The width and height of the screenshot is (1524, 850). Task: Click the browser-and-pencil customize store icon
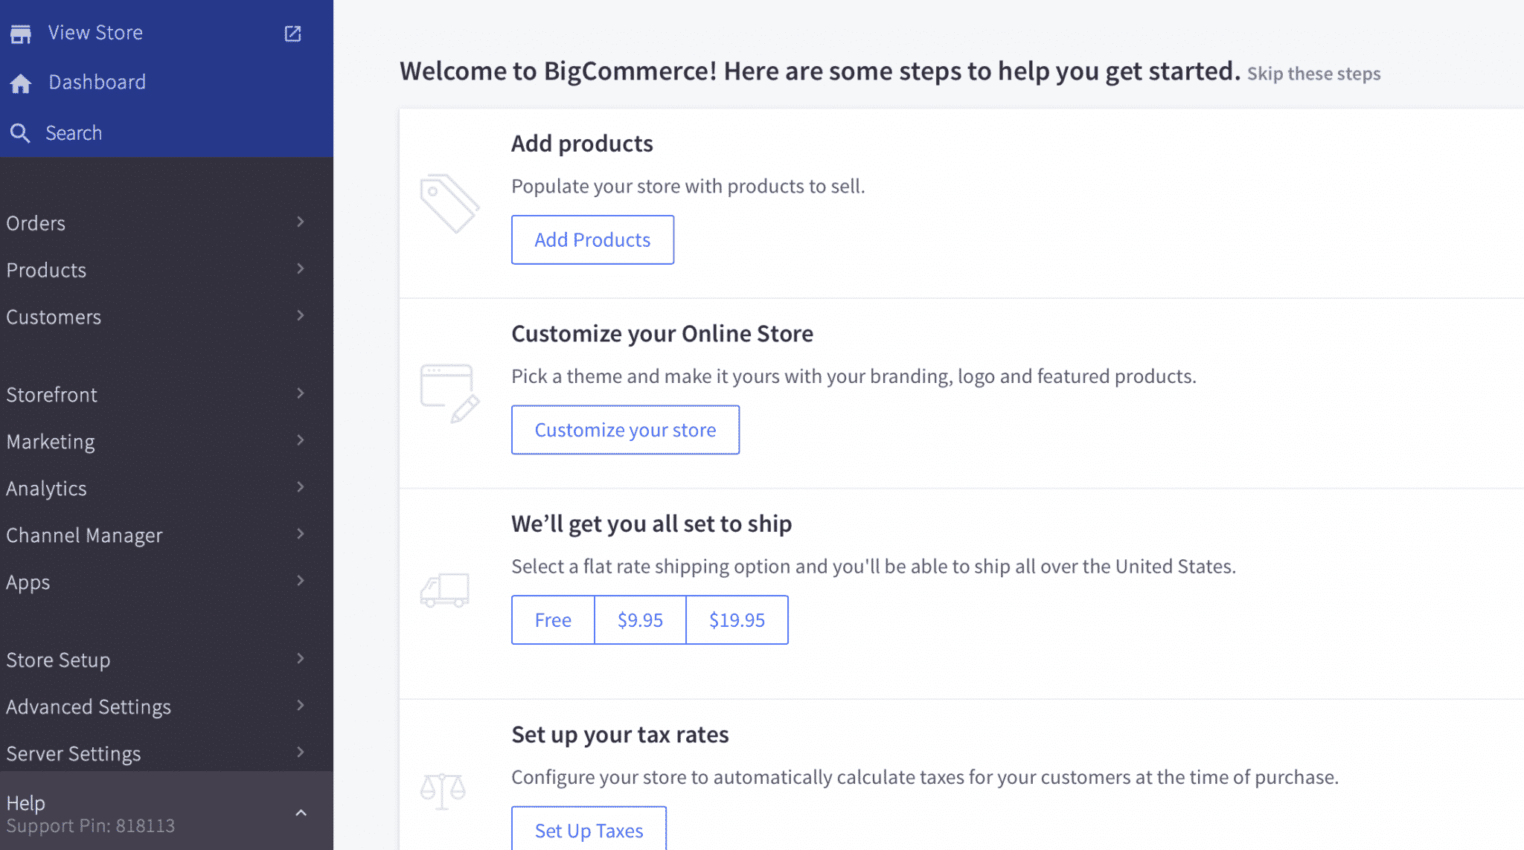click(x=449, y=393)
